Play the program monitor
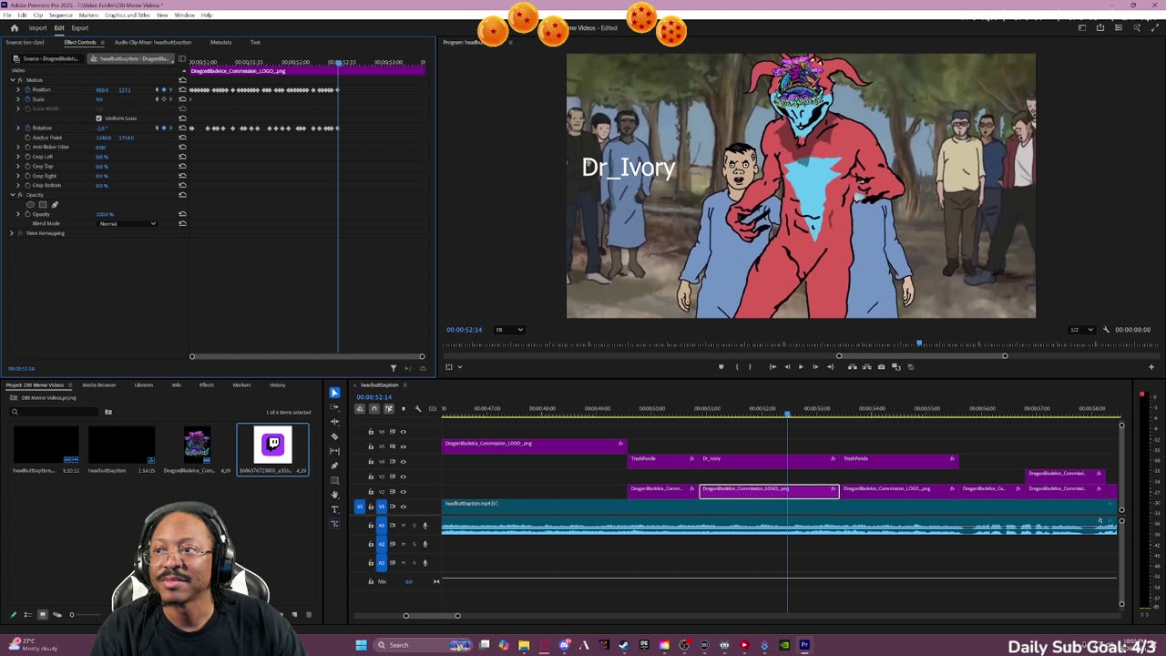Image resolution: width=1166 pixels, height=656 pixels. (x=801, y=366)
